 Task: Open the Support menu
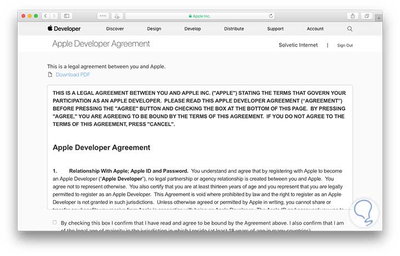click(x=275, y=29)
